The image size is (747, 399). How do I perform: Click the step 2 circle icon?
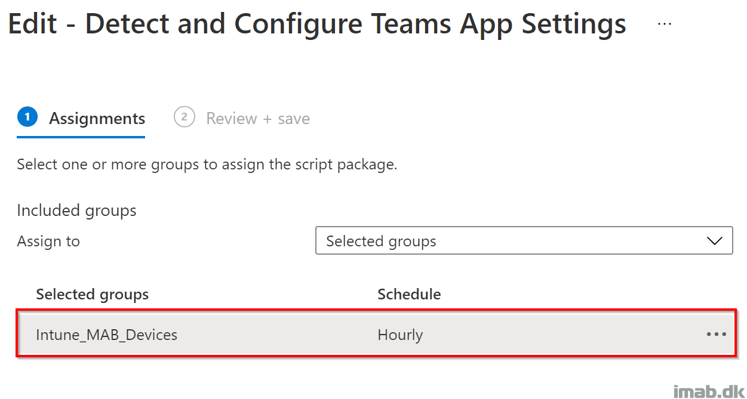tap(184, 117)
